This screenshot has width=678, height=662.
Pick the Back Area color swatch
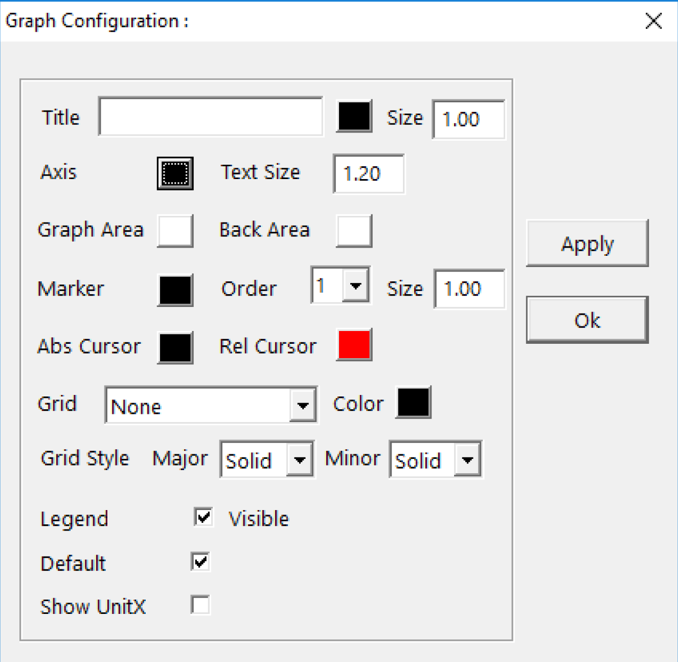(354, 231)
